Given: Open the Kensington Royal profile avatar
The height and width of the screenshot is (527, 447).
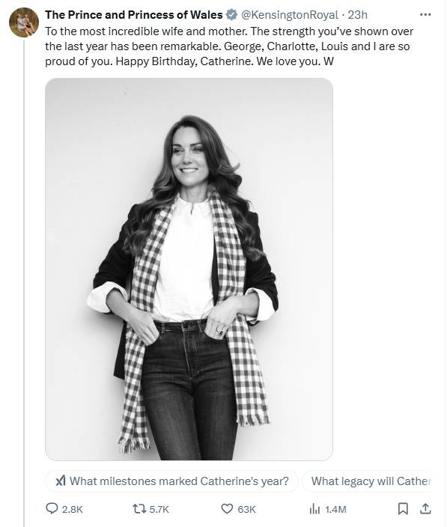Looking at the screenshot, I should tap(24, 22).
